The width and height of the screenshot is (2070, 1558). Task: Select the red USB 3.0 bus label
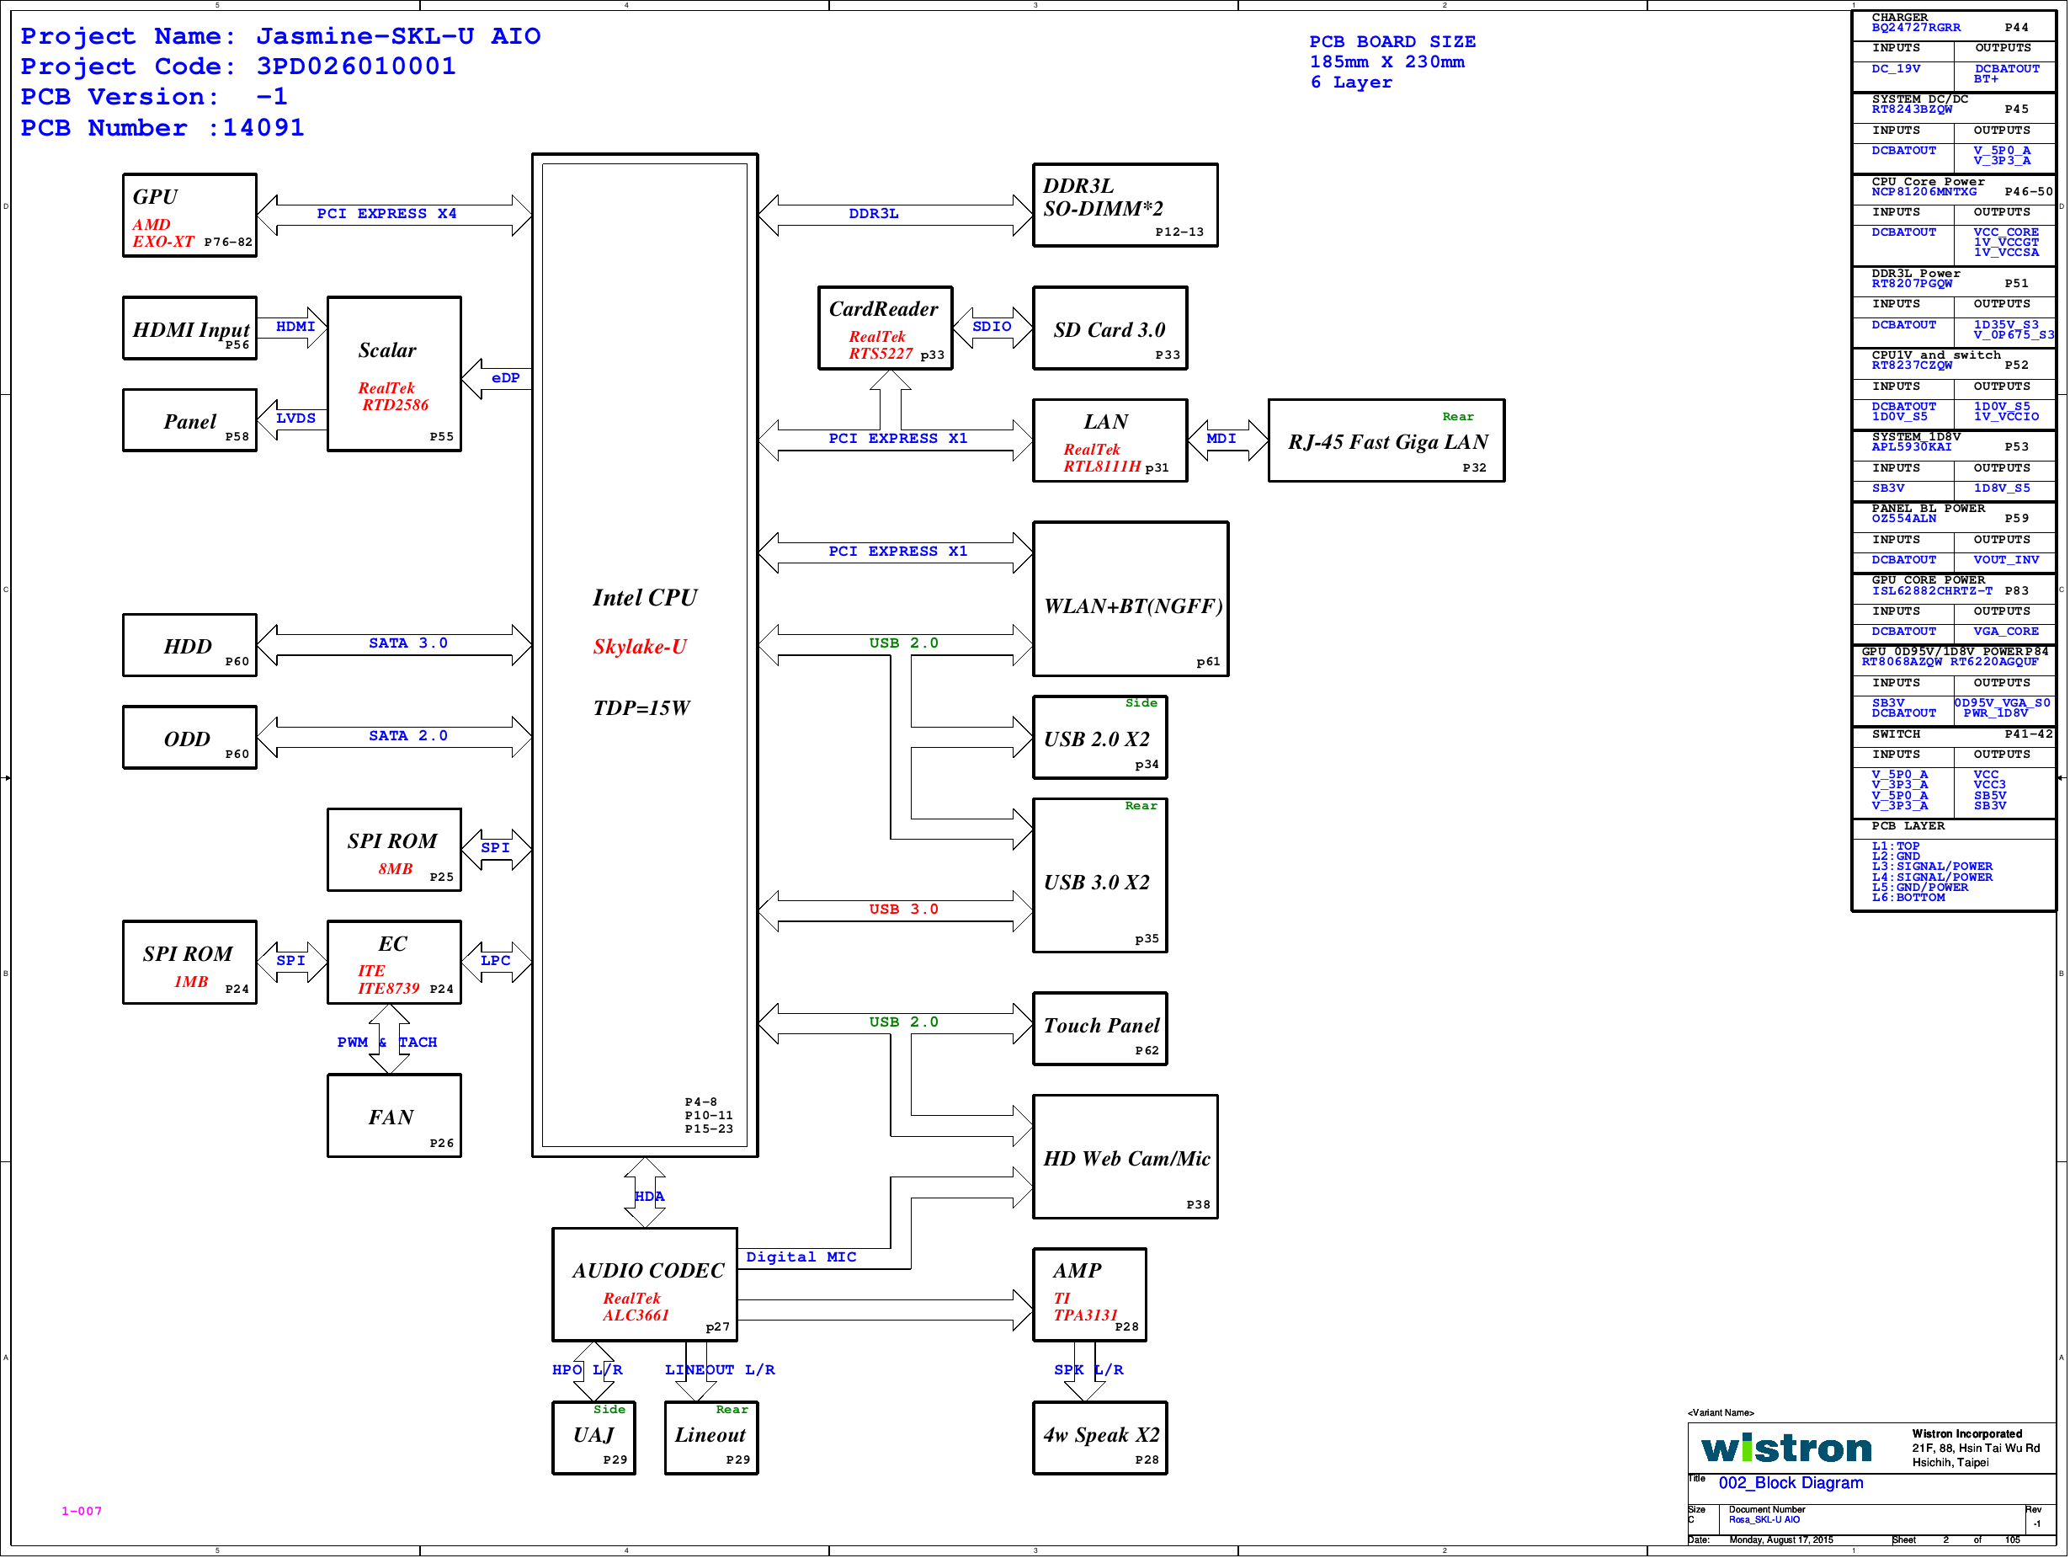click(x=903, y=910)
